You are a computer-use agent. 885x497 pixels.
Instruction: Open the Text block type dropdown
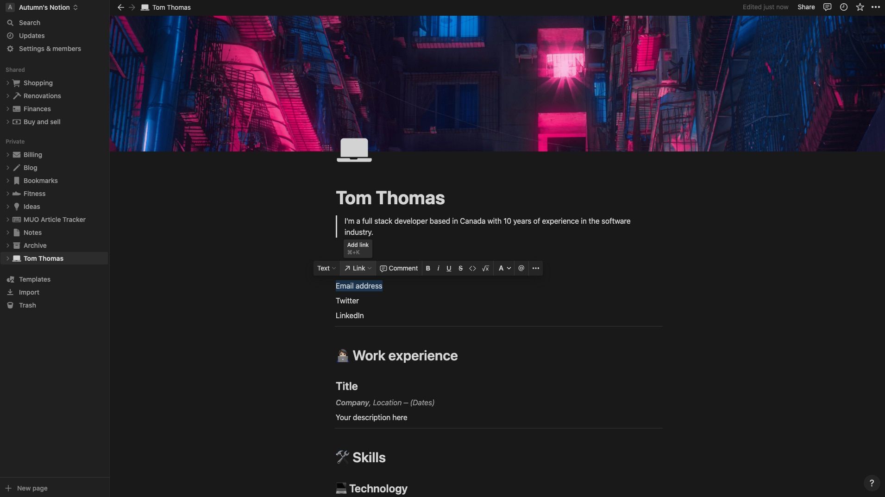point(326,268)
